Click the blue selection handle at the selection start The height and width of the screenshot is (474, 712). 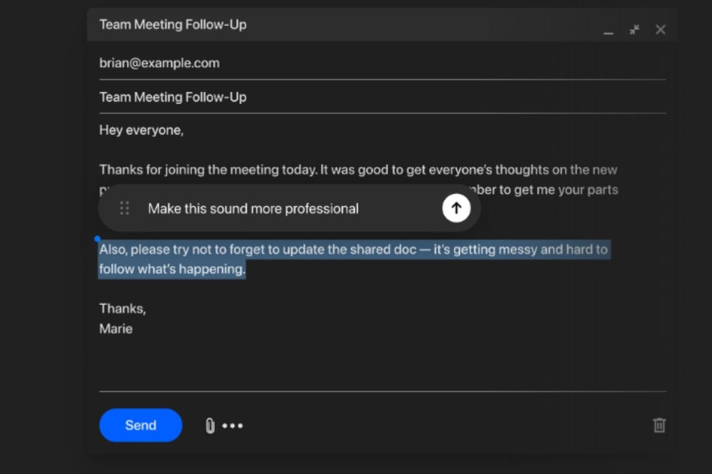[97, 239]
